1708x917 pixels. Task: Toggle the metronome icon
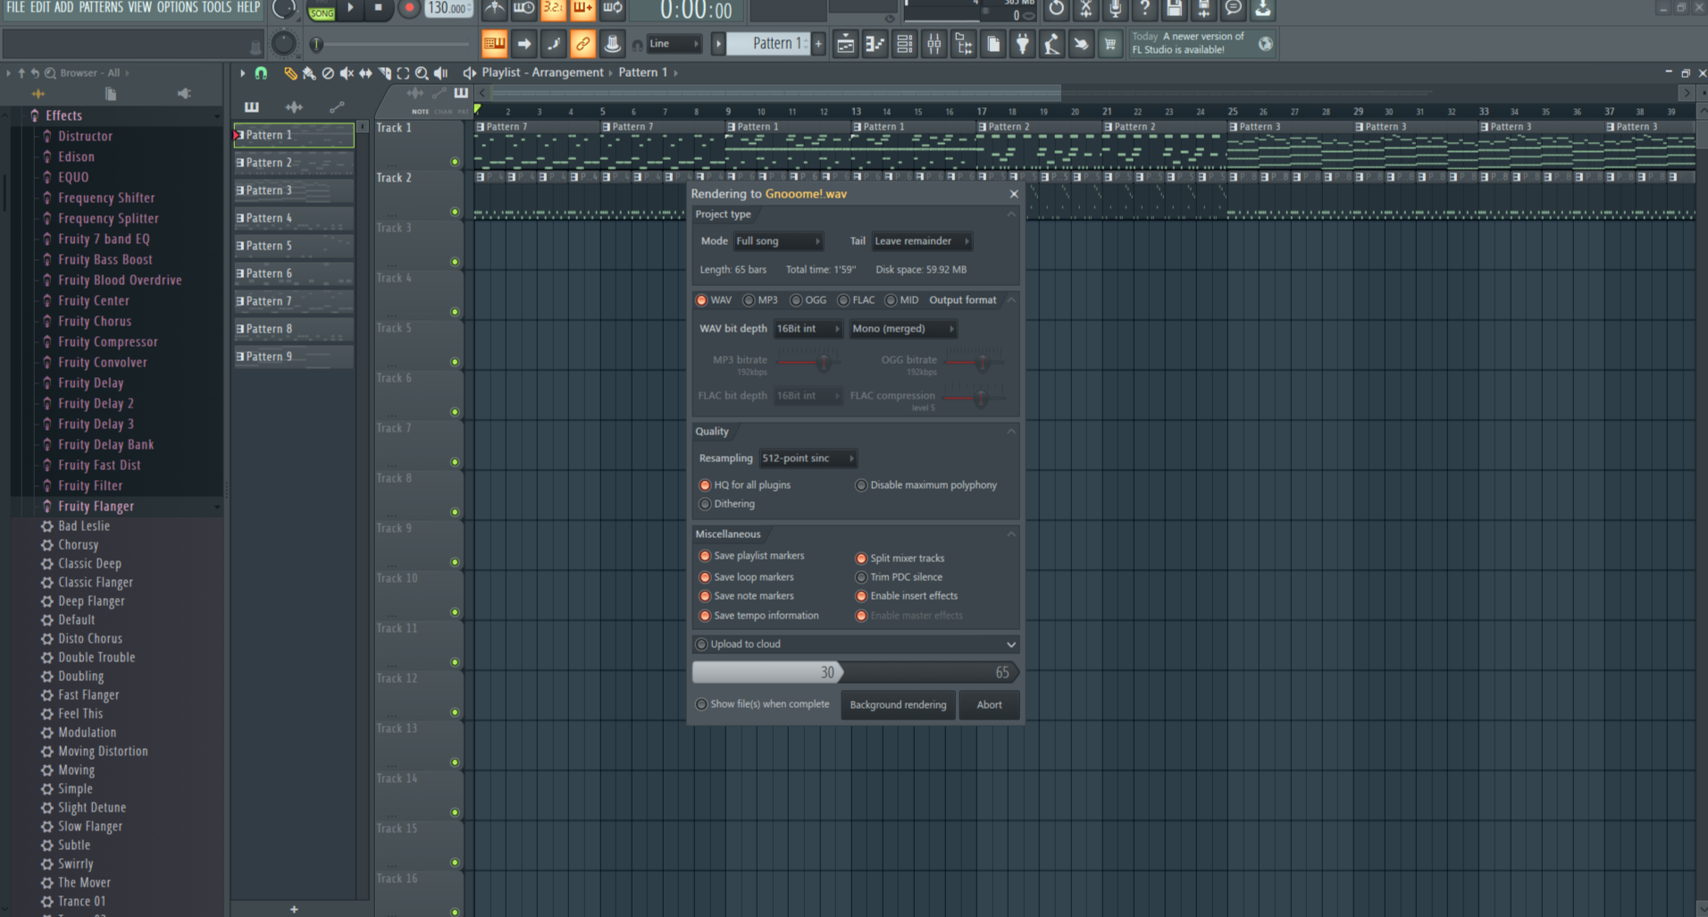click(494, 9)
